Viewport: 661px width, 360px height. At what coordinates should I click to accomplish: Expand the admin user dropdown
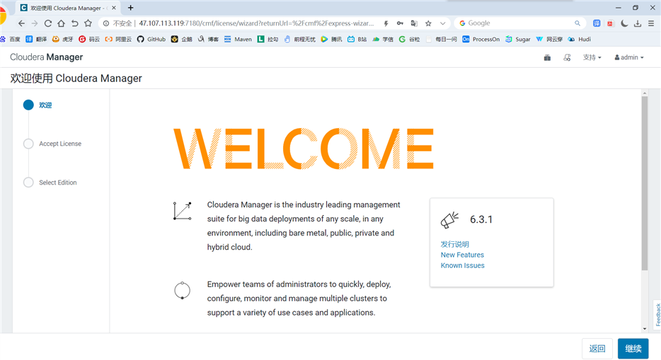629,57
